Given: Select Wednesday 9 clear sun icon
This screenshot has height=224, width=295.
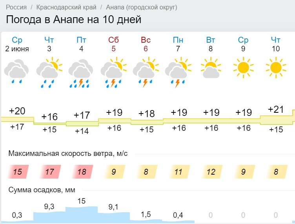Looking at the screenshot, I should click(243, 67).
